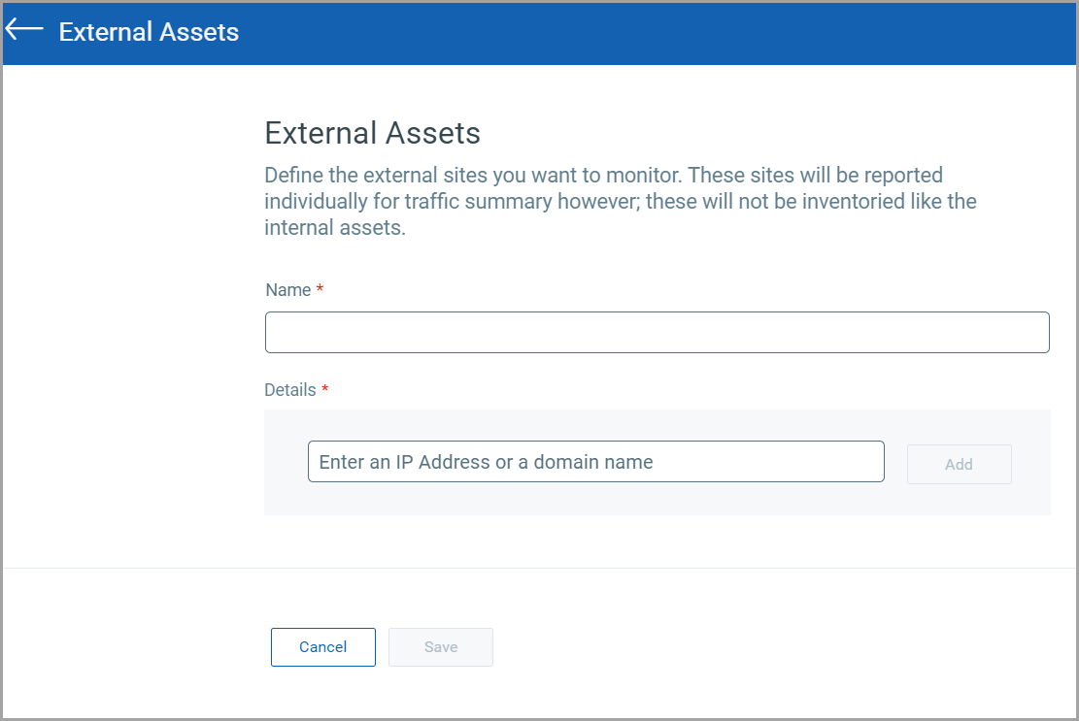Click the return arrow beside External Assets title

click(22, 29)
